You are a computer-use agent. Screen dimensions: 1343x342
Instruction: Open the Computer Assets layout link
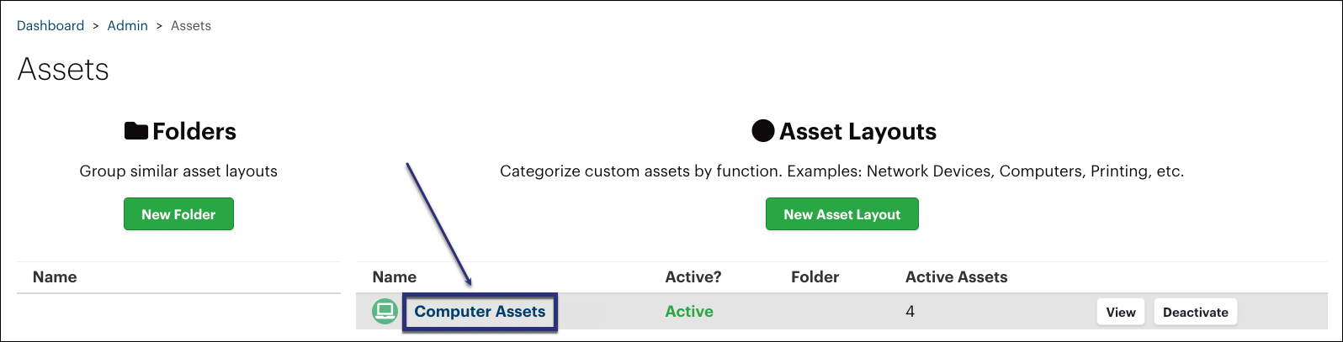click(x=480, y=312)
